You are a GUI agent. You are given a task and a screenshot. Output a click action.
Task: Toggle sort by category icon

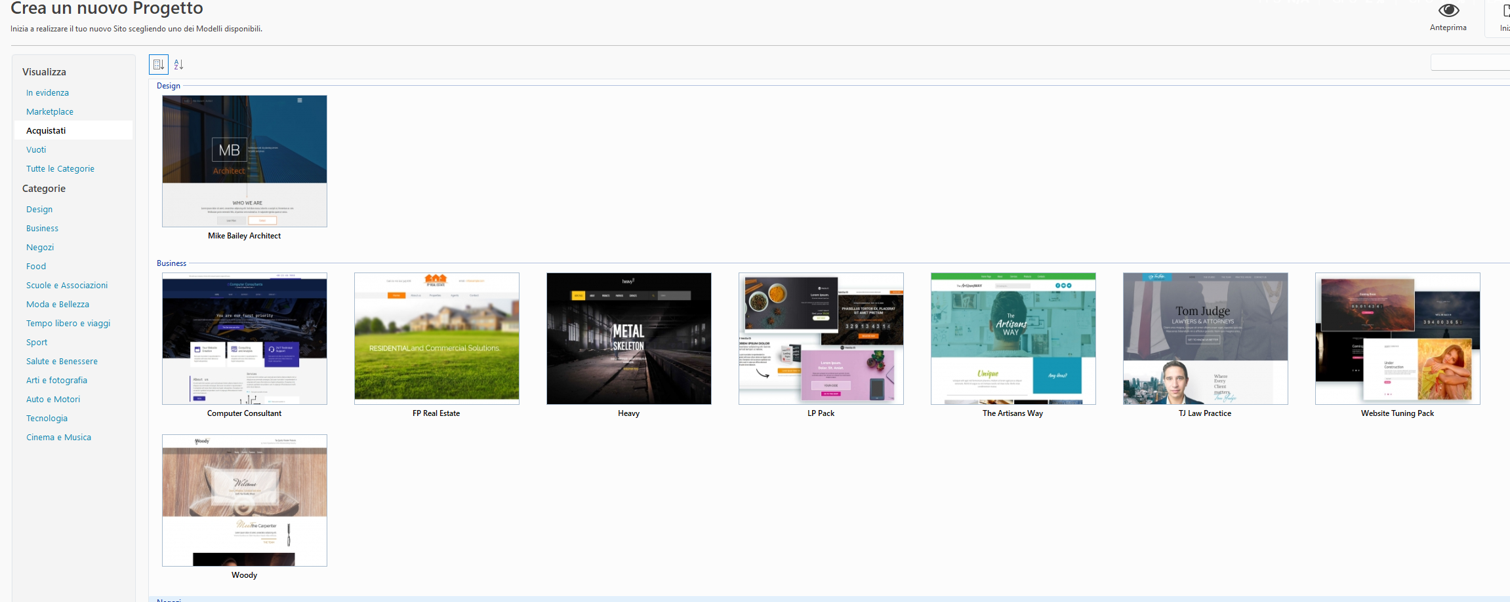click(158, 64)
